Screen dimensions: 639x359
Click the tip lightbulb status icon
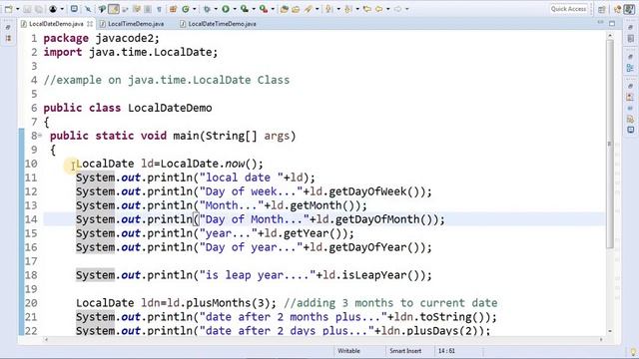click(x=633, y=352)
